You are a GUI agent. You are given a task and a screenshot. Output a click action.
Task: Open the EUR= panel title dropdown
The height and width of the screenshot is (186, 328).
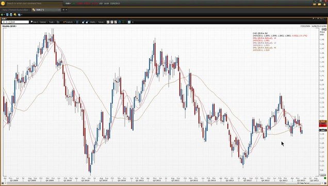pyautogui.click(x=4, y=19)
